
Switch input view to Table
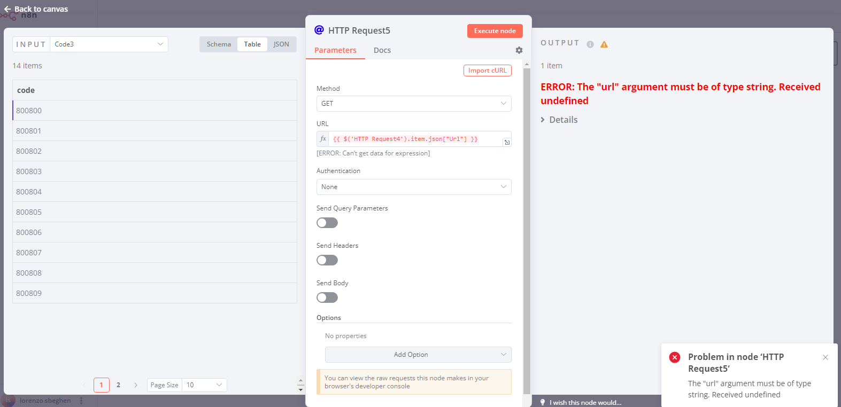[252, 44]
